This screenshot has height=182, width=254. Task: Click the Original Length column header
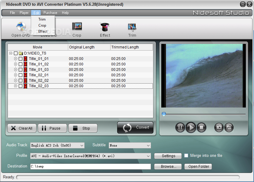coord(89,47)
